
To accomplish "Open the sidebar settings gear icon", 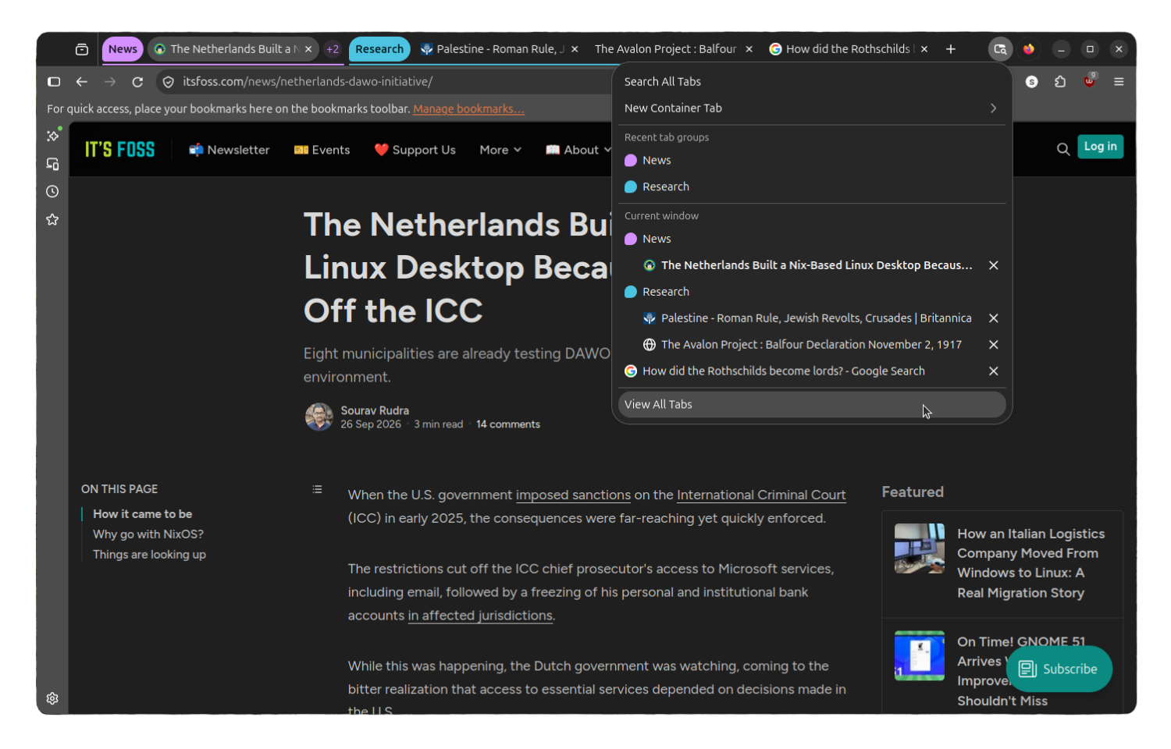I will [x=53, y=699].
